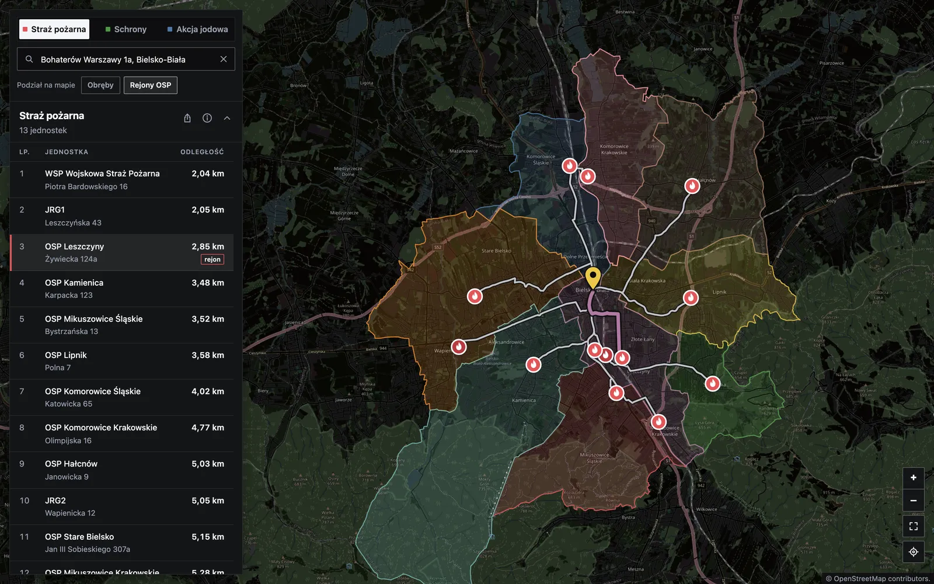
Task: Click the JEDNOSTKA column header
Action: point(67,152)
